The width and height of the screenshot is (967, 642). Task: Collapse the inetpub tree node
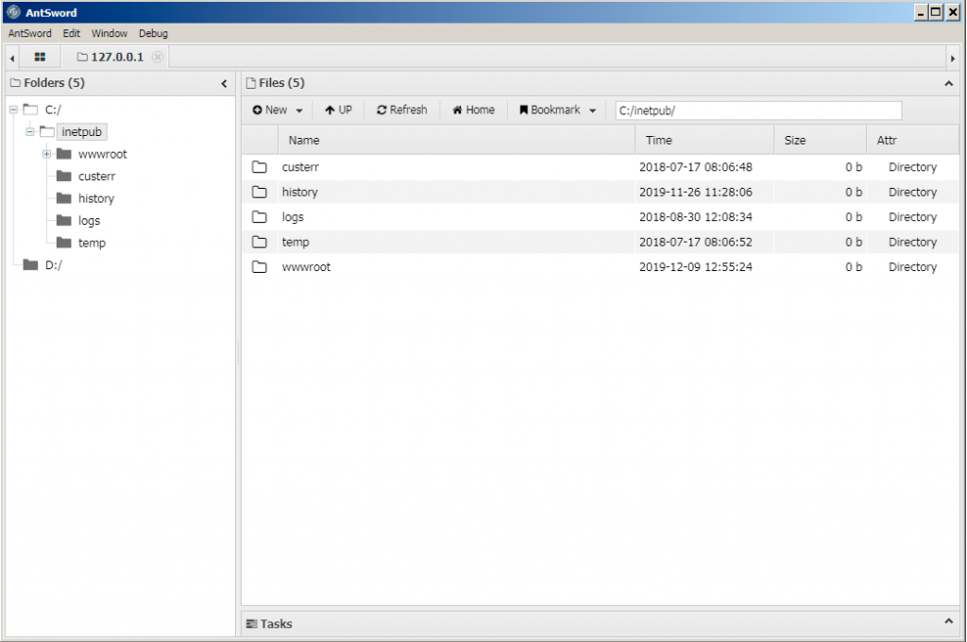[x=29, y=132]
